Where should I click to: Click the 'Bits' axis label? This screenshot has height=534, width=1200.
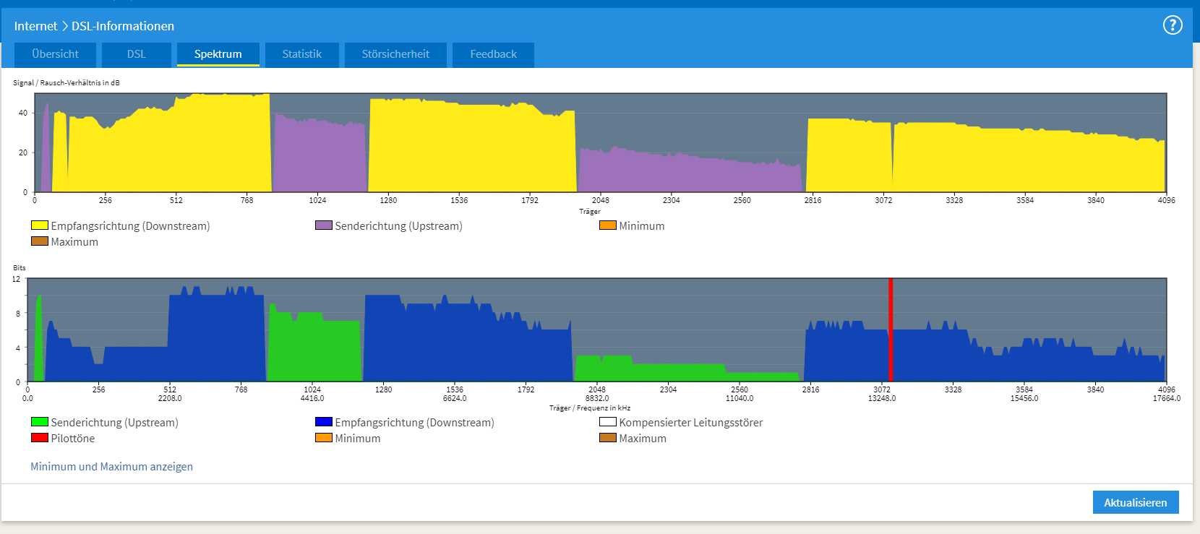coord(20,267)
